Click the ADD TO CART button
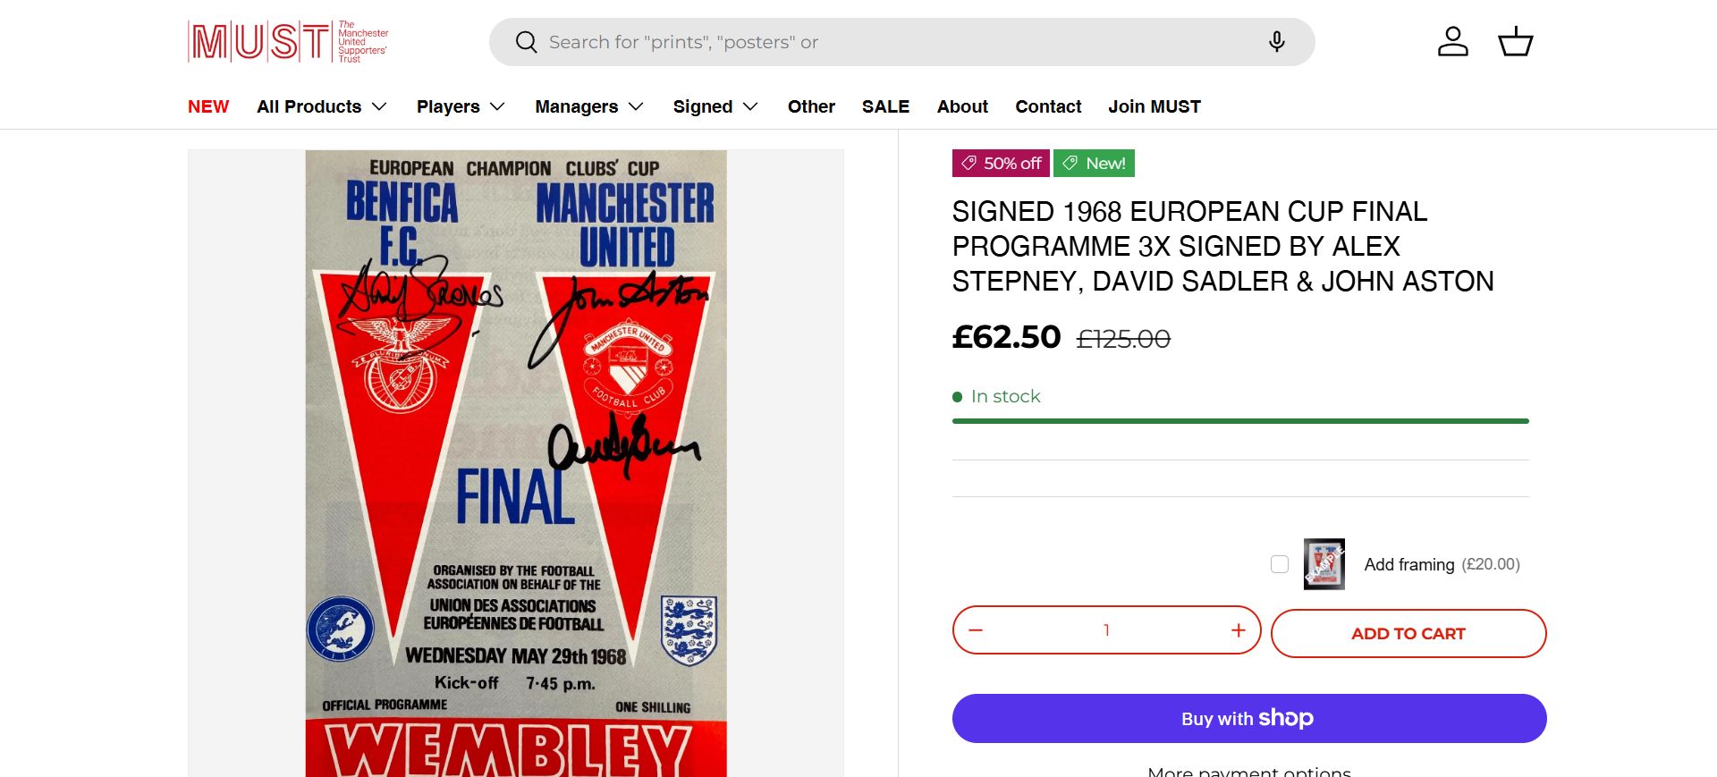The width and height of the screenshot is (1717, 777). coord(1408,633)
